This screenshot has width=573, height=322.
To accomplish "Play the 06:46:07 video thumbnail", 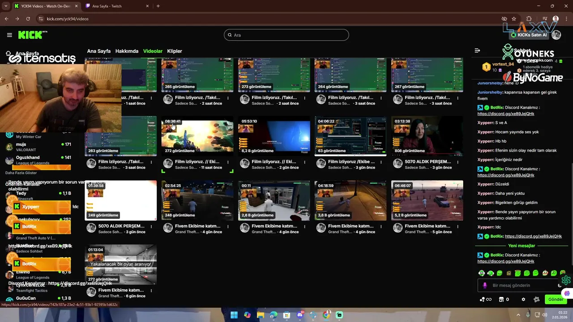I will point(427,201).
